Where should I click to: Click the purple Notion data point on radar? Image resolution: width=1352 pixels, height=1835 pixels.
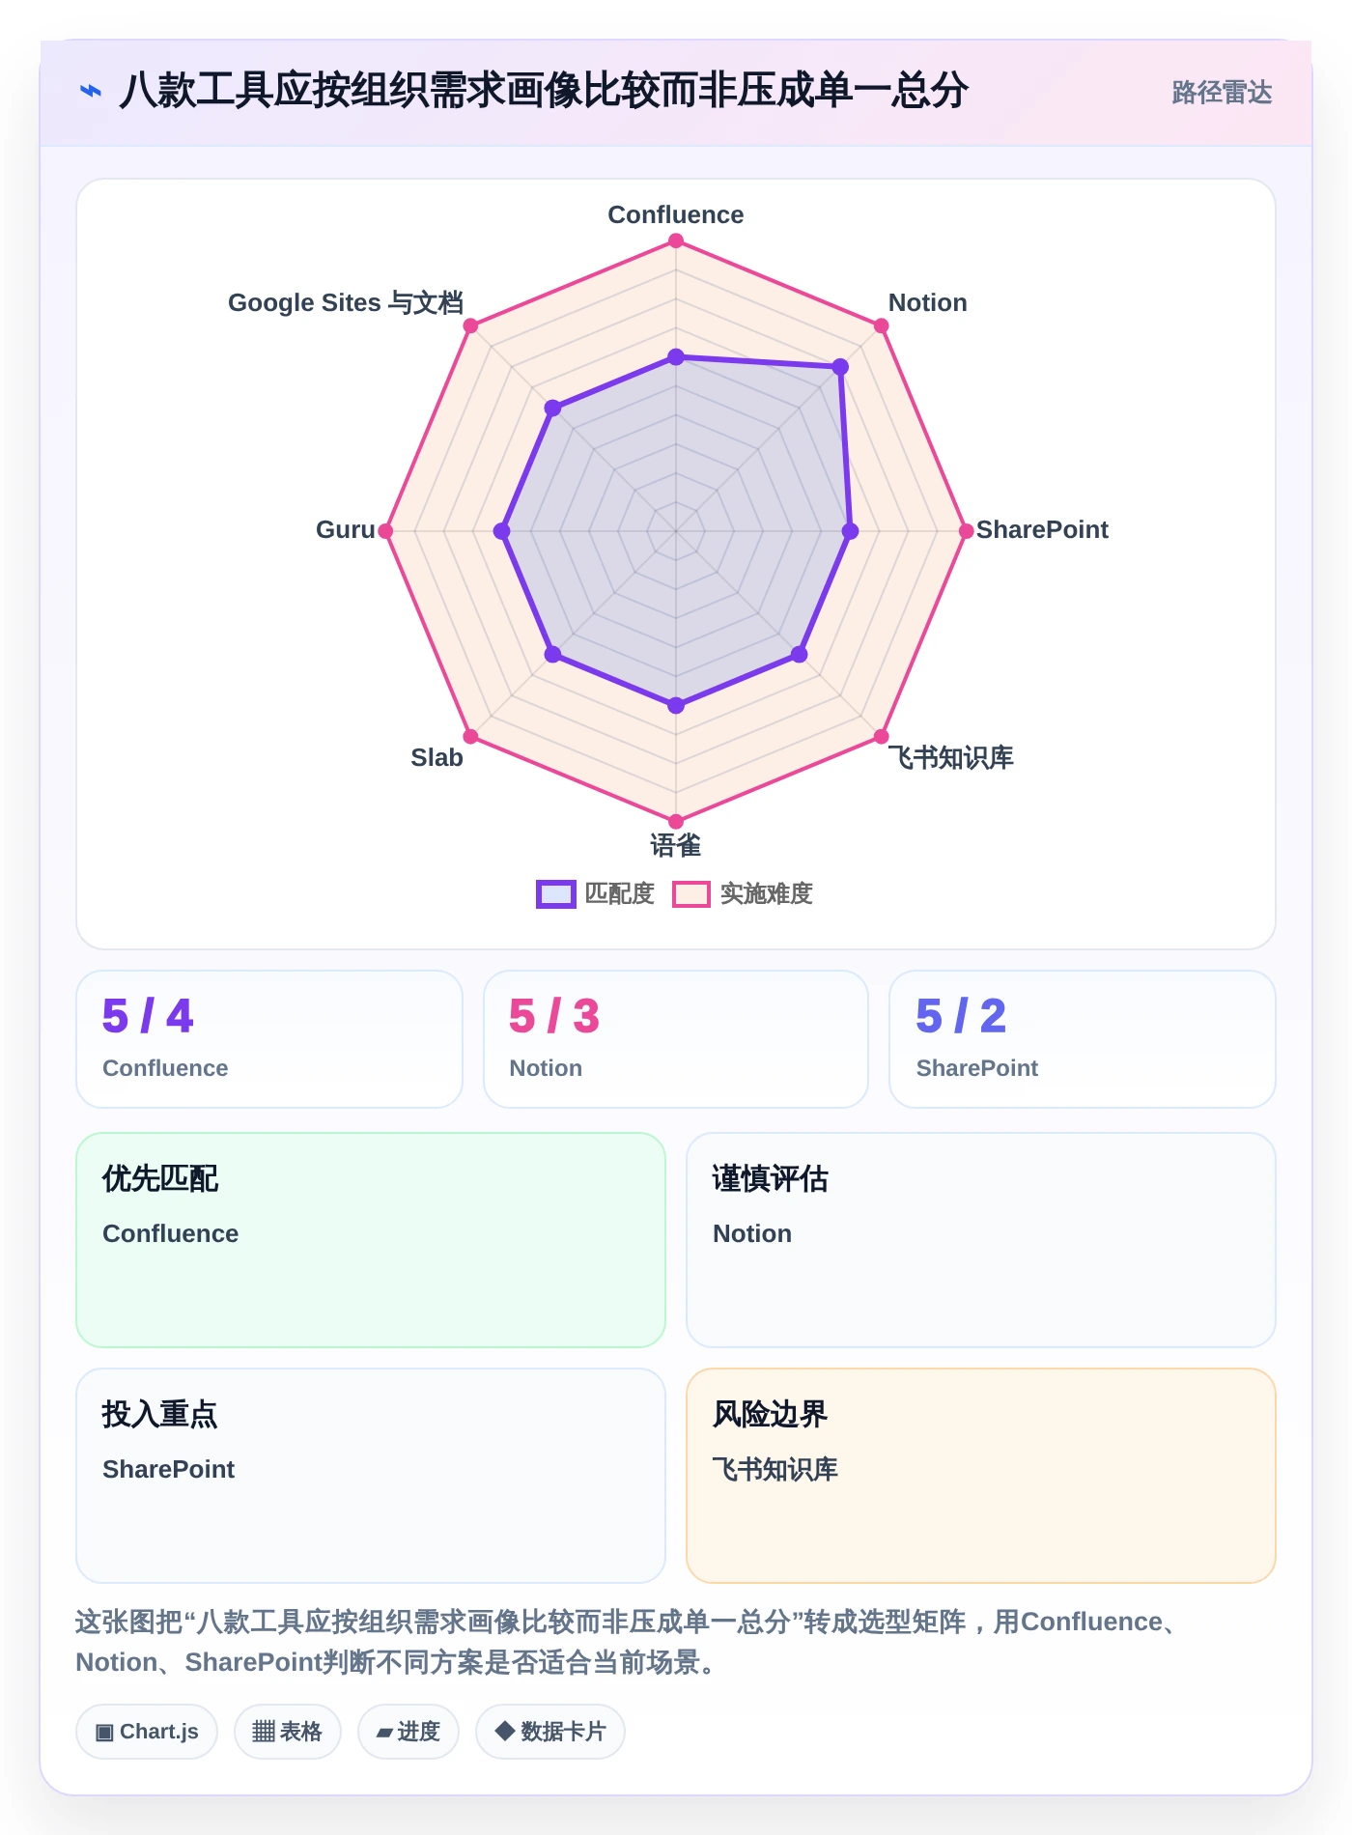(840, 367)
